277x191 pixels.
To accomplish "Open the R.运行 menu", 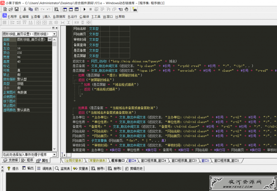I will pos(72,16).
